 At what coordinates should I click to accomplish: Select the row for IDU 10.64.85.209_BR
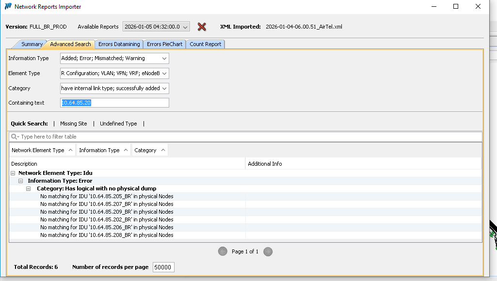coord(107,212)
